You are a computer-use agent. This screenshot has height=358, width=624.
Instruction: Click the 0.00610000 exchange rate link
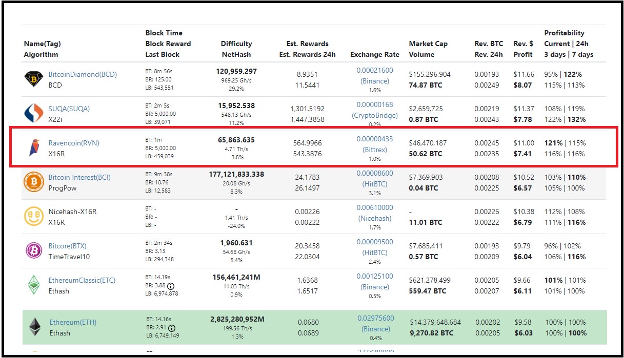[375, 208]
